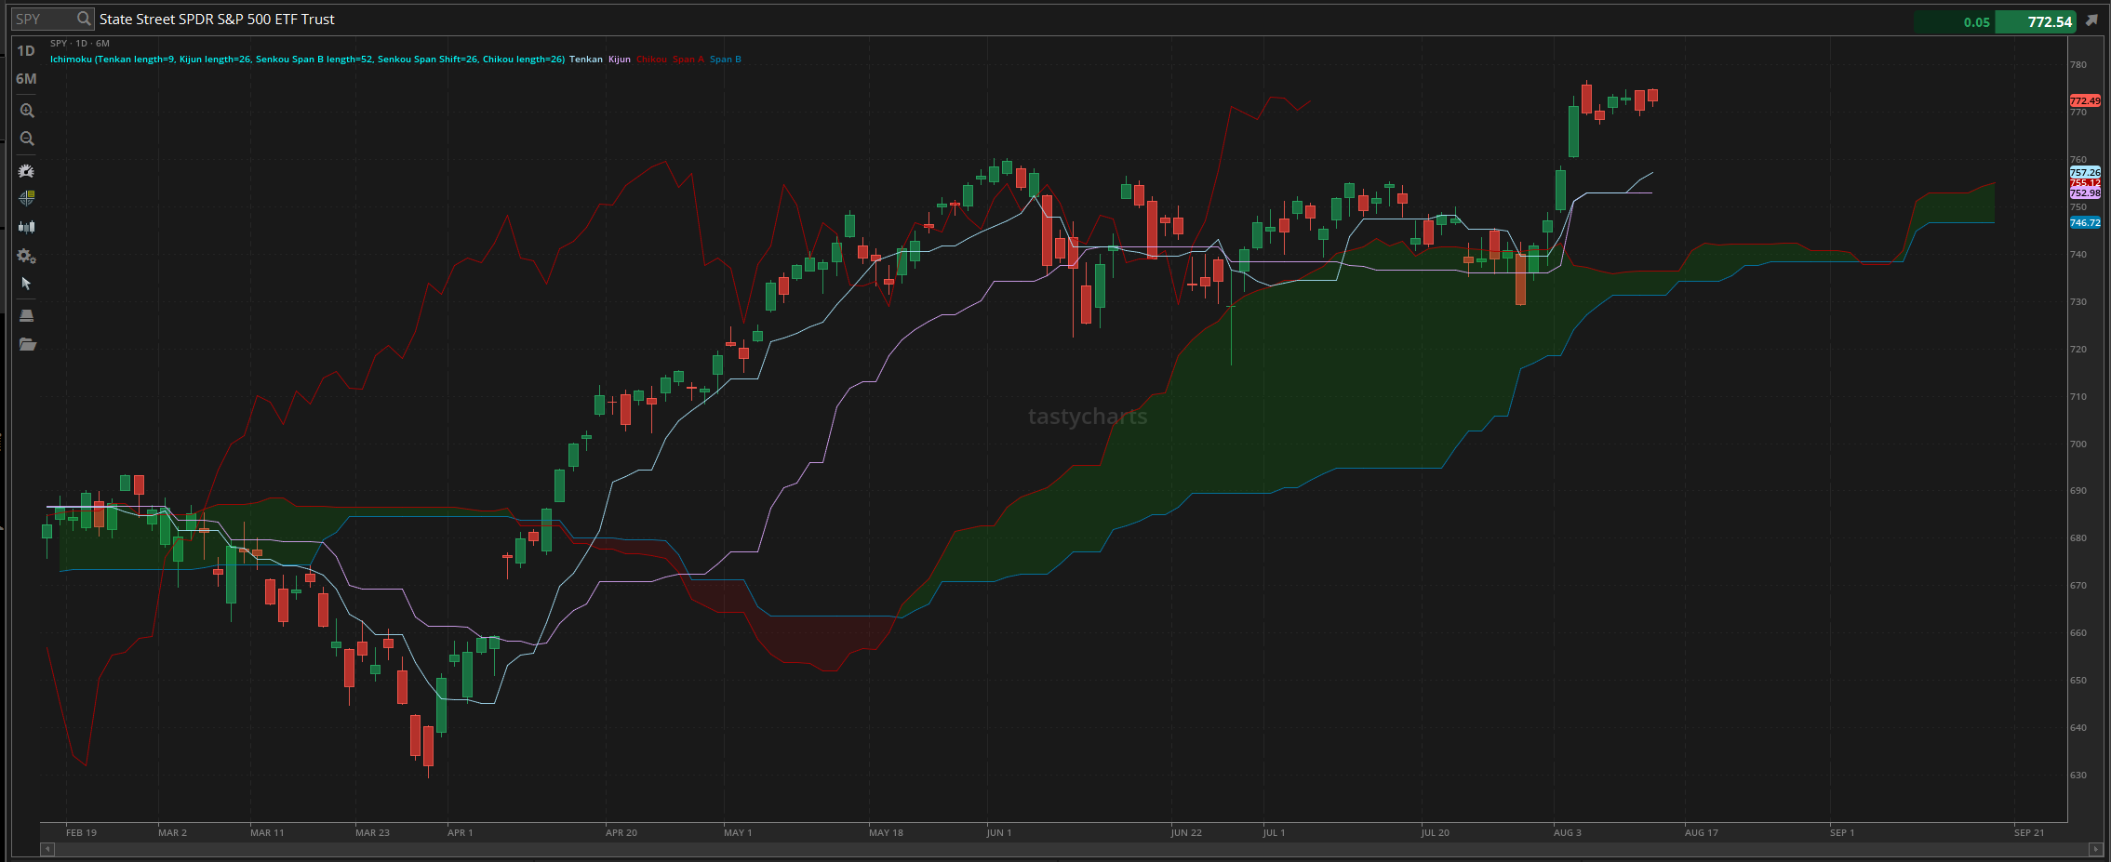2111x862 pixels.
Task: Click the AUG 3 date label
Action: point(1568,832)
